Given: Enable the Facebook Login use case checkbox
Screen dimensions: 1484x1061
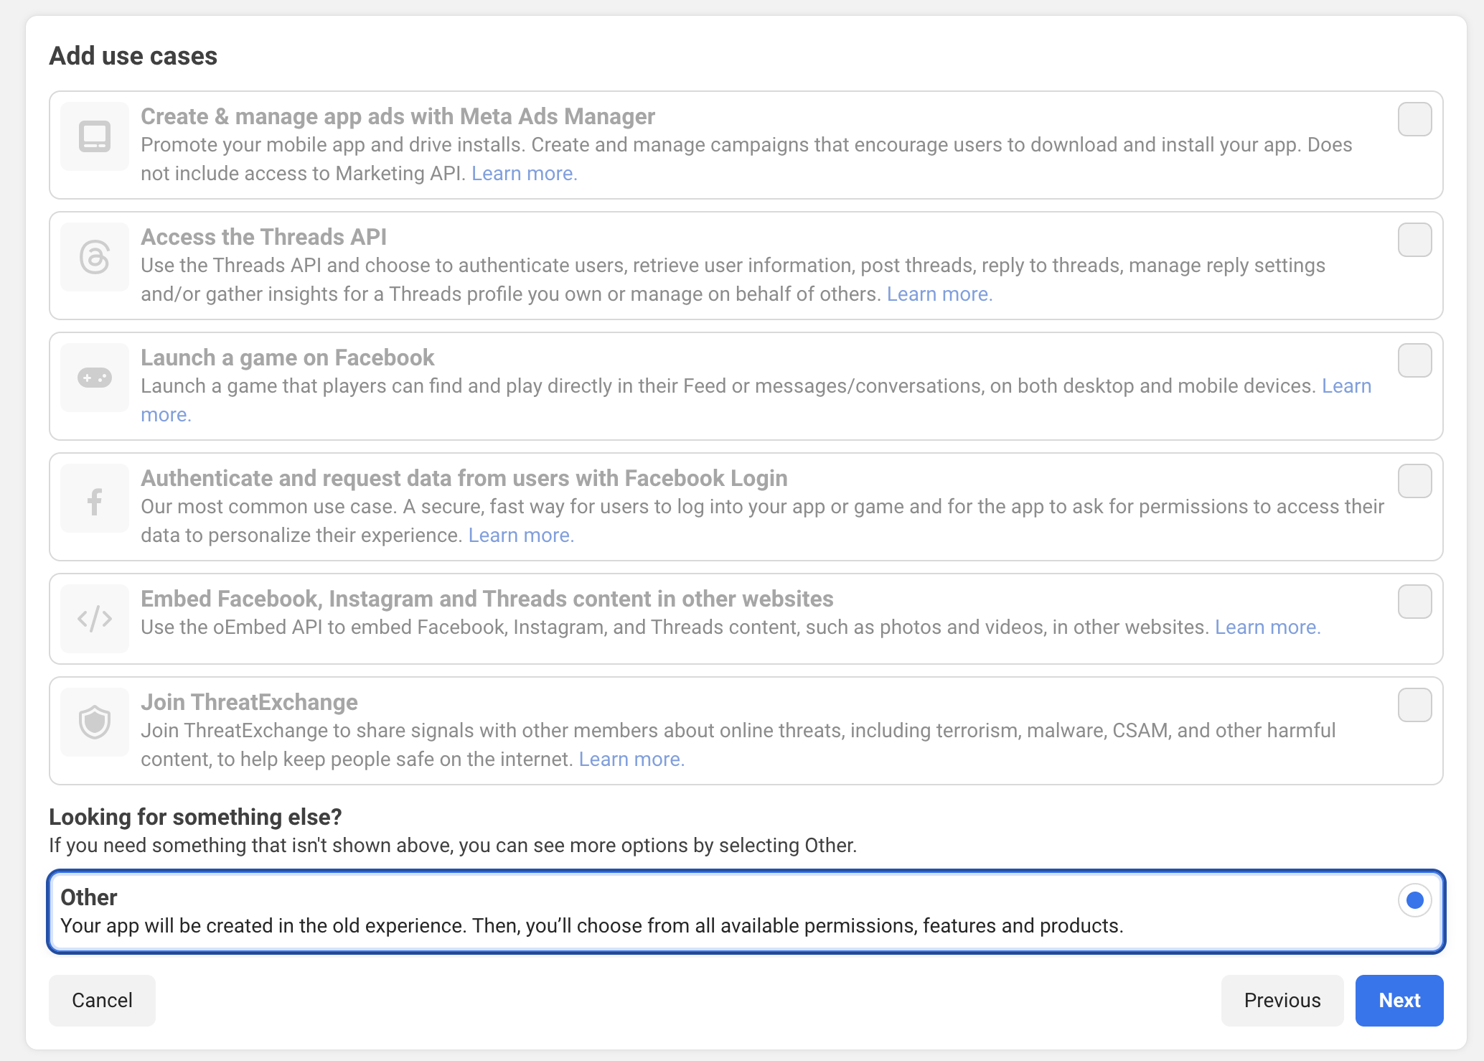Looking at the screenshot, I should coord(1414,481).
